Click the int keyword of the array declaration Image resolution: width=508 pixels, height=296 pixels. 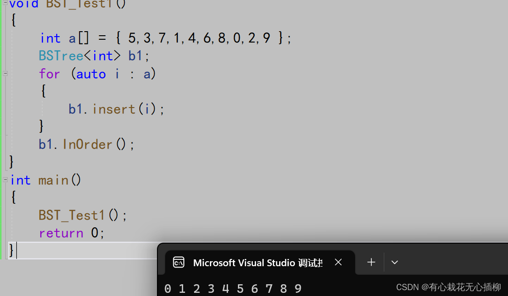click(50, 38)
